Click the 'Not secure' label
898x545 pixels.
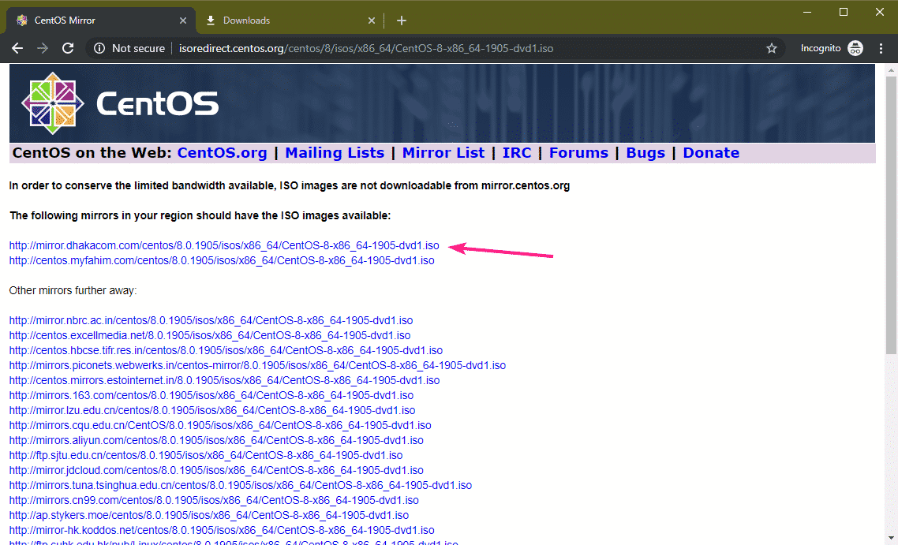click(138, 49)
